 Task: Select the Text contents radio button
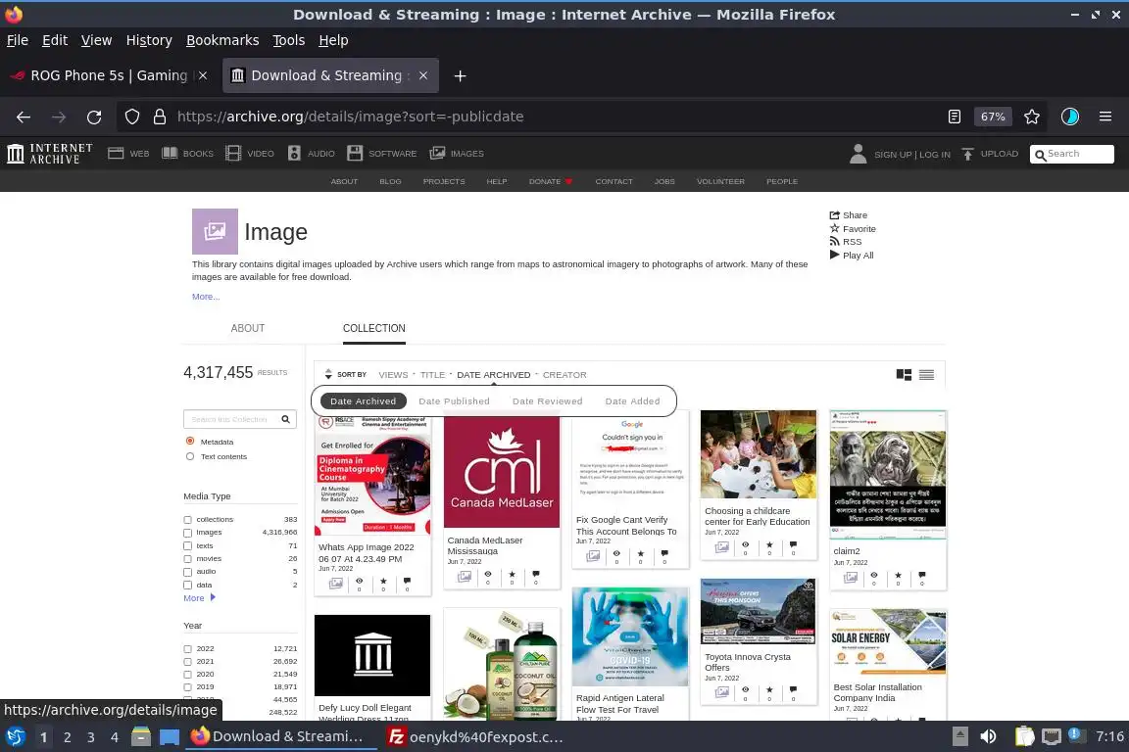tap(190, 456)
